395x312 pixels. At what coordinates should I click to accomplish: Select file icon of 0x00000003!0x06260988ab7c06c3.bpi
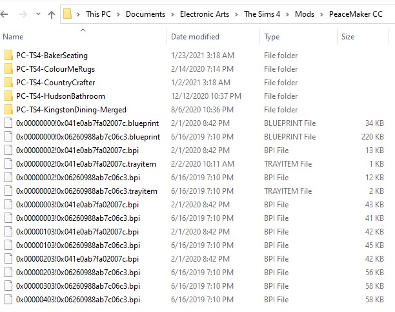pos(8,218)
